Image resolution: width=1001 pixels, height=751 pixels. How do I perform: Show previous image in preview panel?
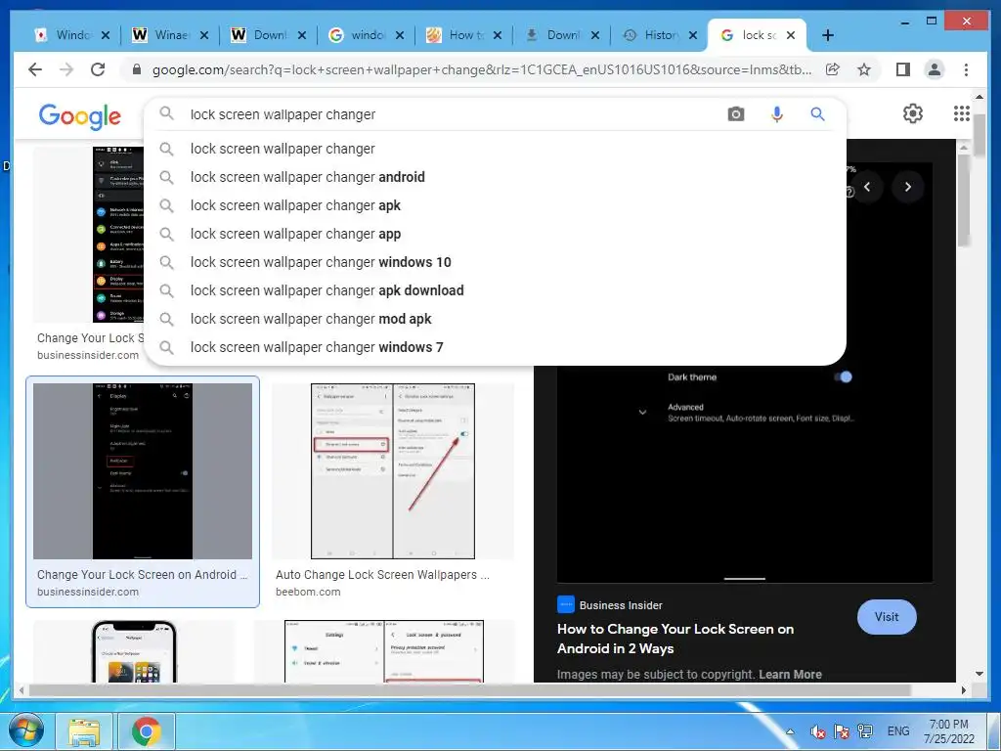click(x=867, y=187)
